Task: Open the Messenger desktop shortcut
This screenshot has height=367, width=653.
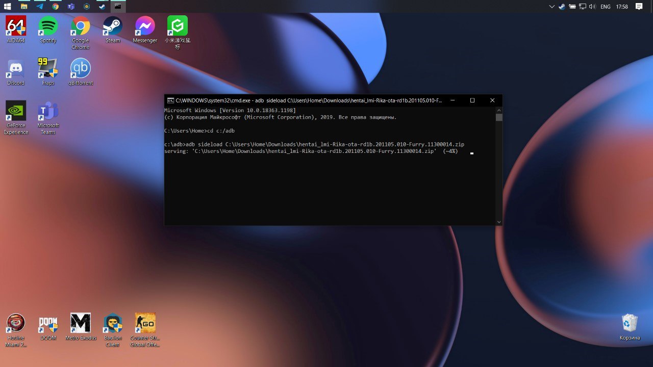Action: coord(145,30)
